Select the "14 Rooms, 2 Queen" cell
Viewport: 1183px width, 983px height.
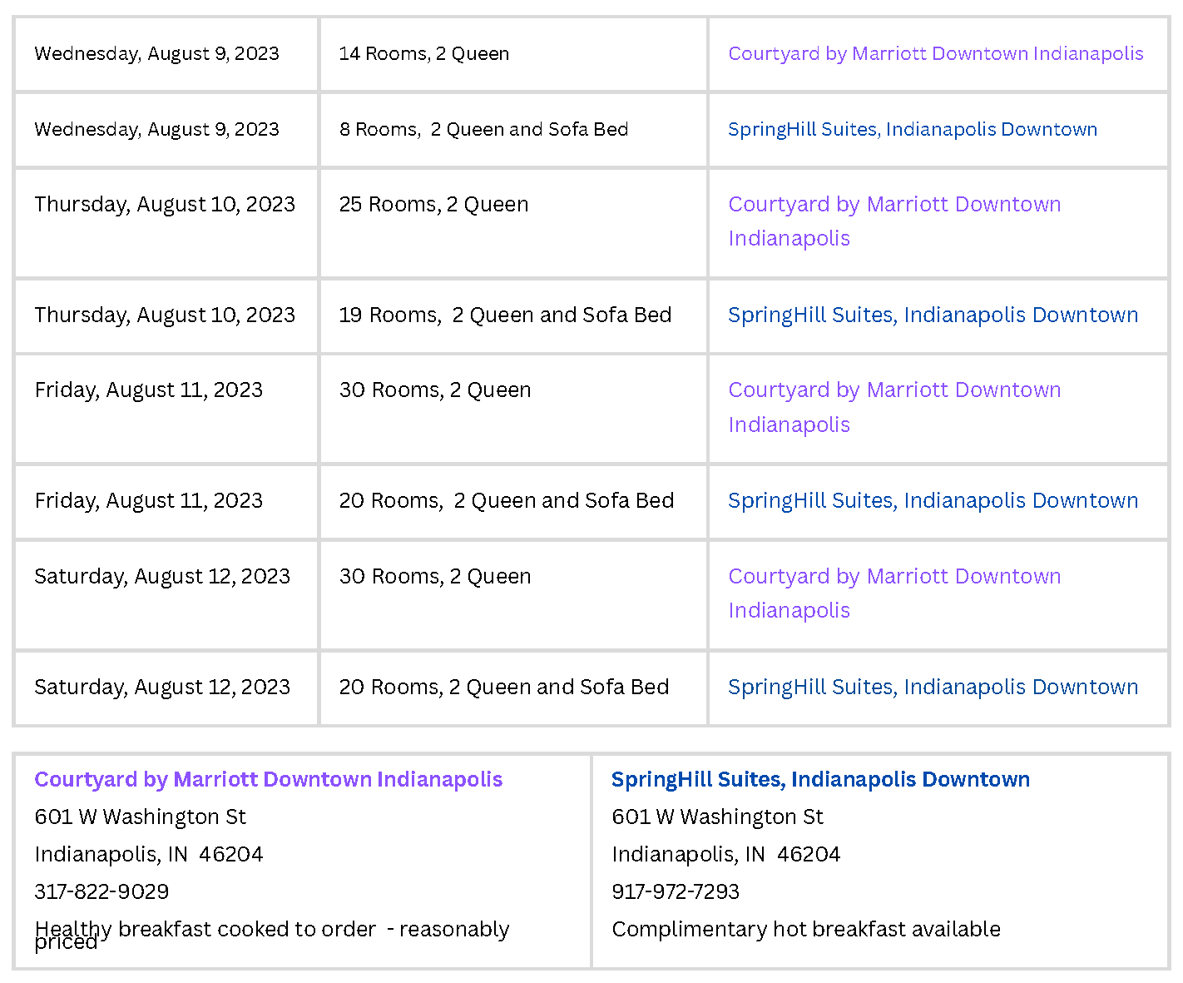point(423,54)
